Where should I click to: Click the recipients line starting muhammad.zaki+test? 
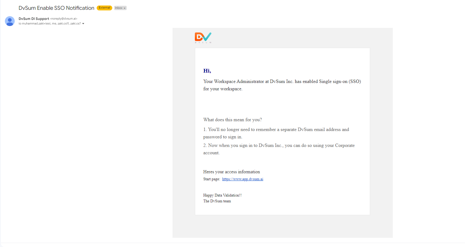point(50,24)
